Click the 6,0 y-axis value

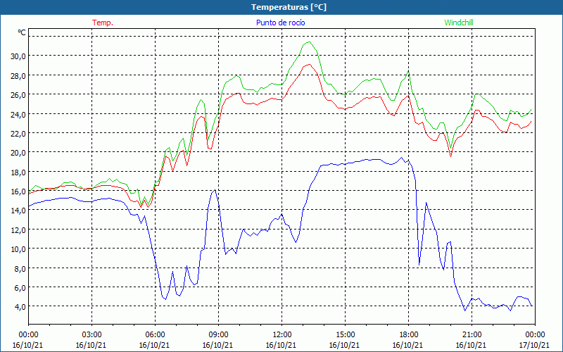(x=20, y=288)
